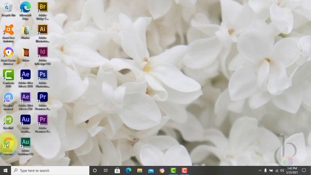Viewport: 311px width, 175px height.
Task: Open the Windows Start menu
Action: [5, 171]
